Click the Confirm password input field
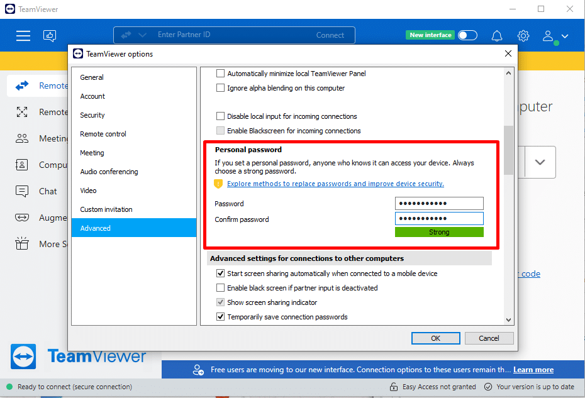585x398 pixels. (x=439, y=219)
